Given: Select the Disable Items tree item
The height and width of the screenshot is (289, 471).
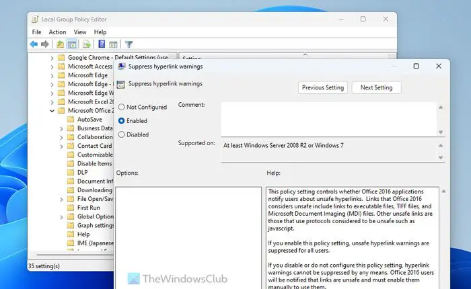Looking at the screenshot, I should (x=94, y=163).
